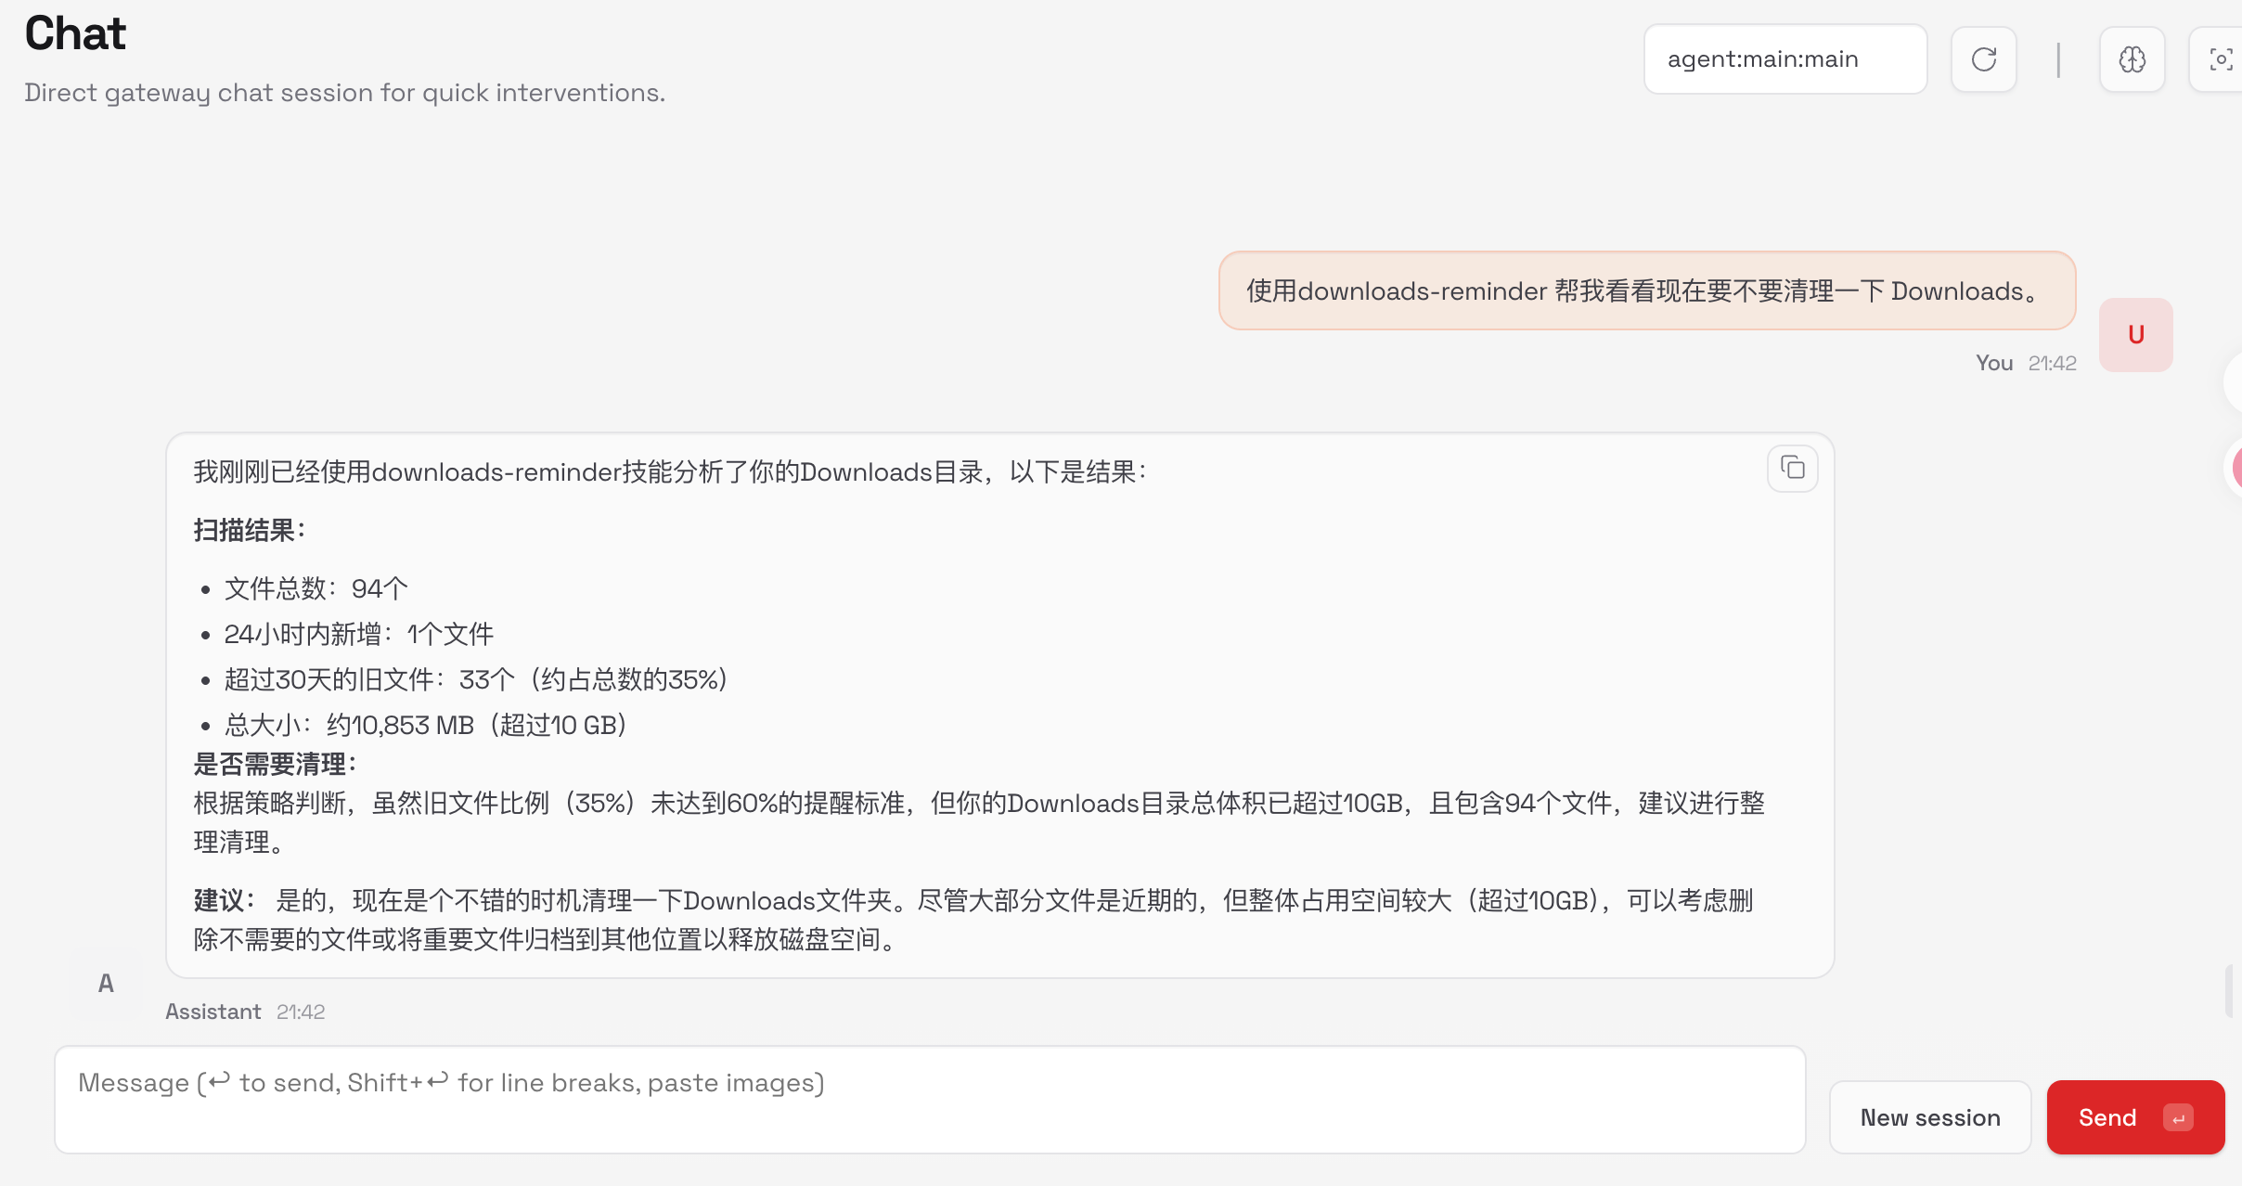
Task: Click the Chat page heading
Action: coord(74,32)
